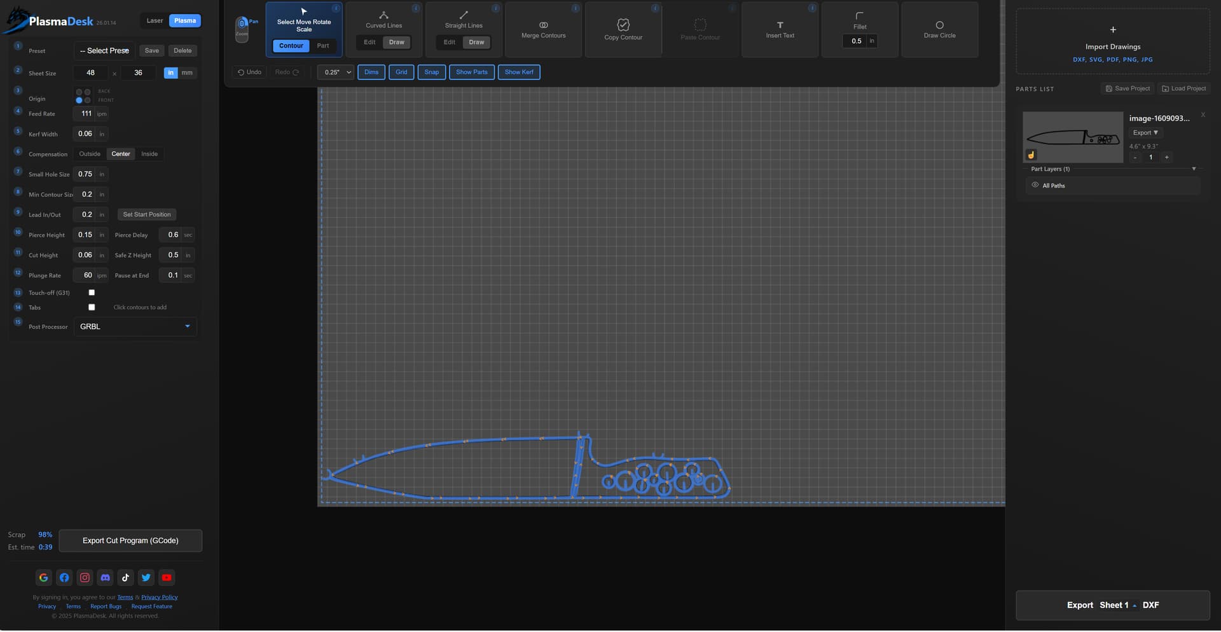
Task: Click the Merge Contours tool icon
Action: tap(543, 25)
